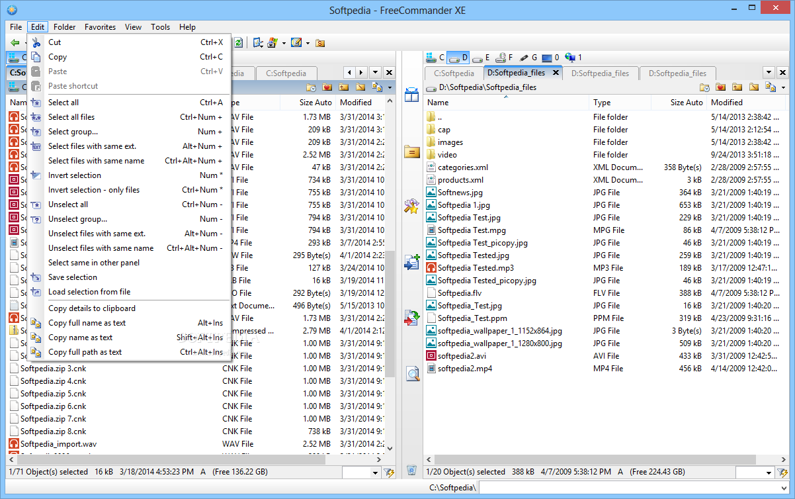Screen dimensions: 795x499
Task: Open left panel path bar dropdown arrow
Action: 390,87
